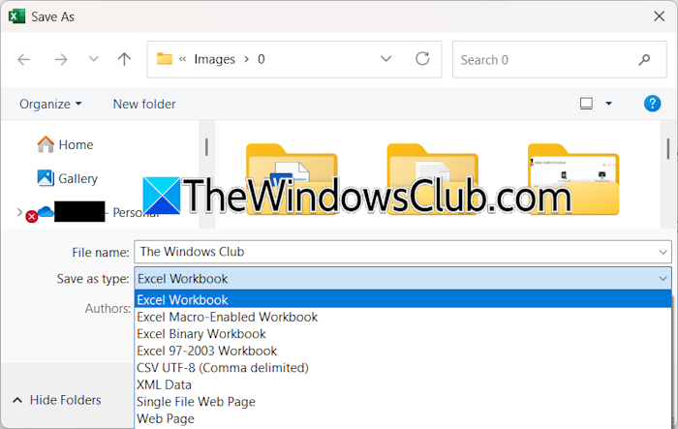Expand the OneDrive Personal tree node
Screen dimensions: 678x429
19,212
